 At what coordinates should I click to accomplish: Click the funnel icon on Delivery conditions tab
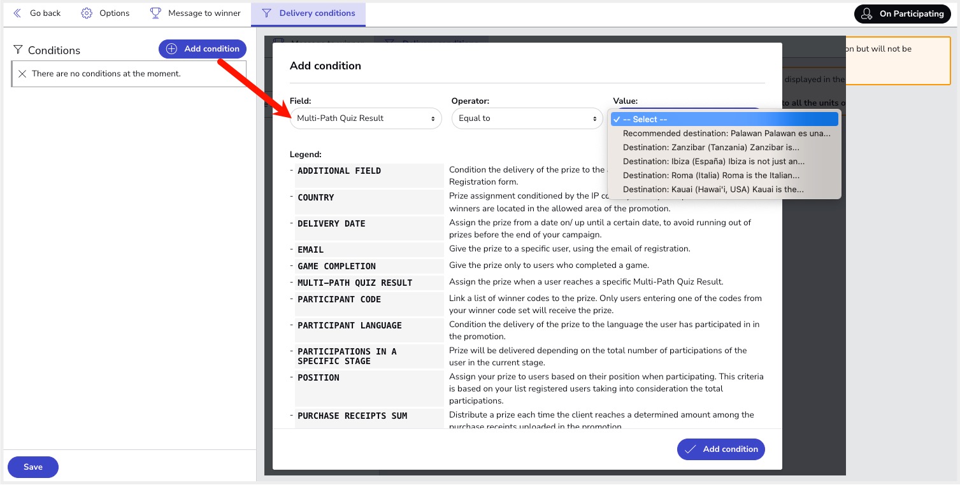[x=267, y=13]
